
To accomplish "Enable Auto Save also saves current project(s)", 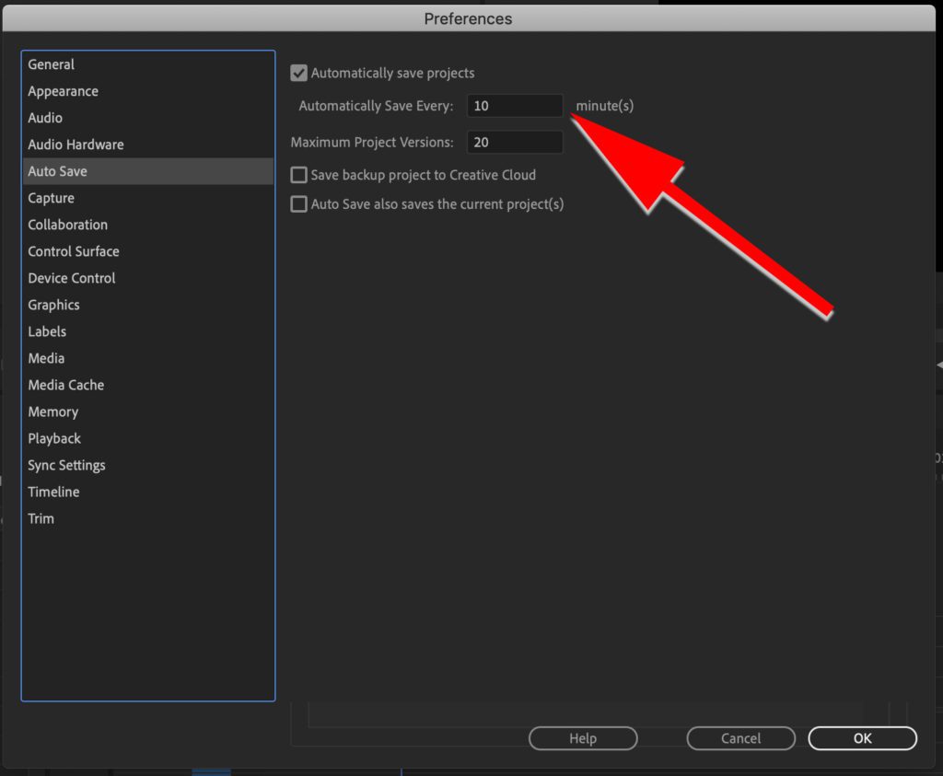I will tap(299, 204).
